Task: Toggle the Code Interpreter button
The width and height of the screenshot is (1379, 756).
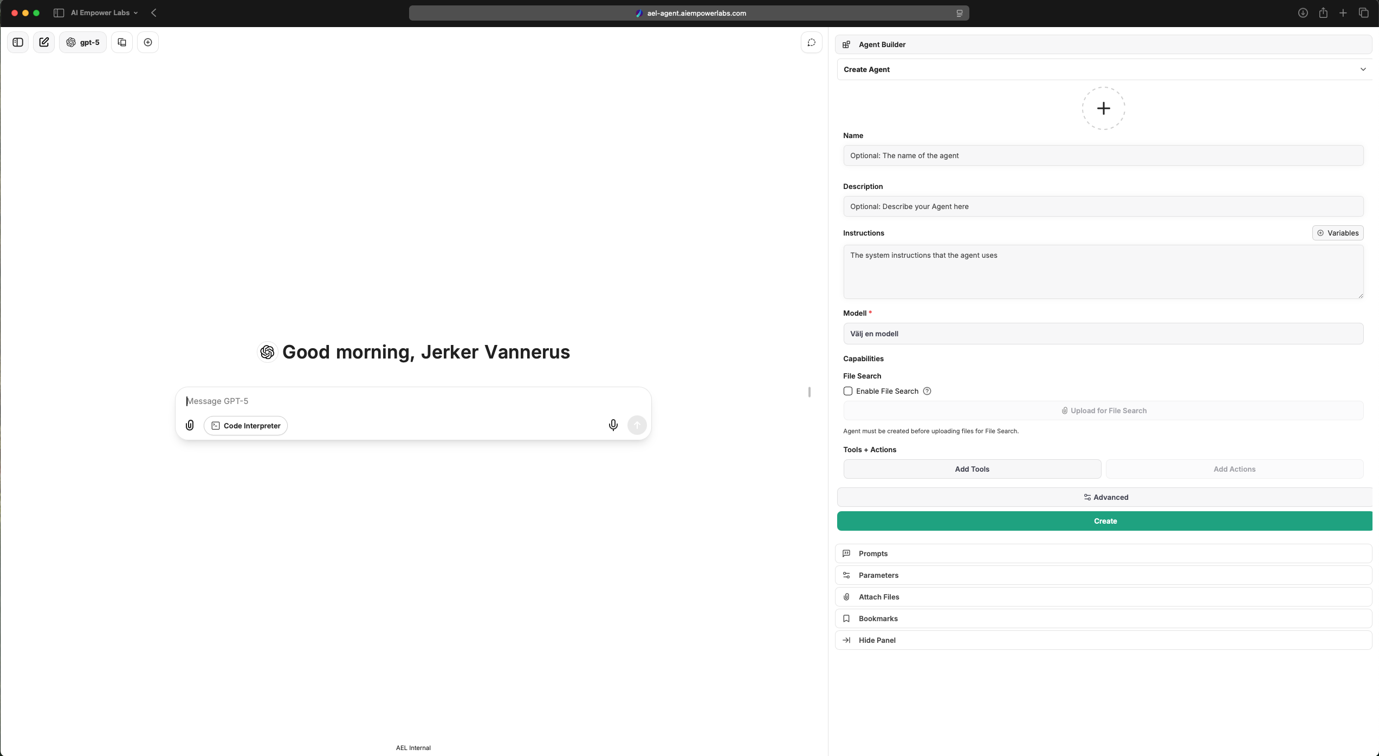Action: tap(245, 426)
